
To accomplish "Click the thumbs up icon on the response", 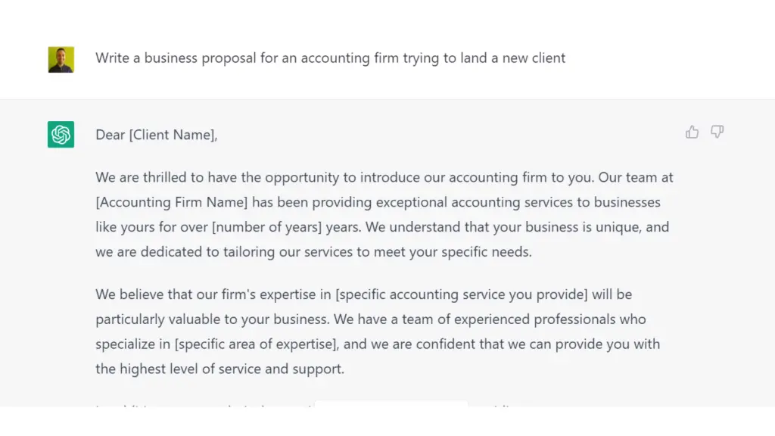I will 692,132.
